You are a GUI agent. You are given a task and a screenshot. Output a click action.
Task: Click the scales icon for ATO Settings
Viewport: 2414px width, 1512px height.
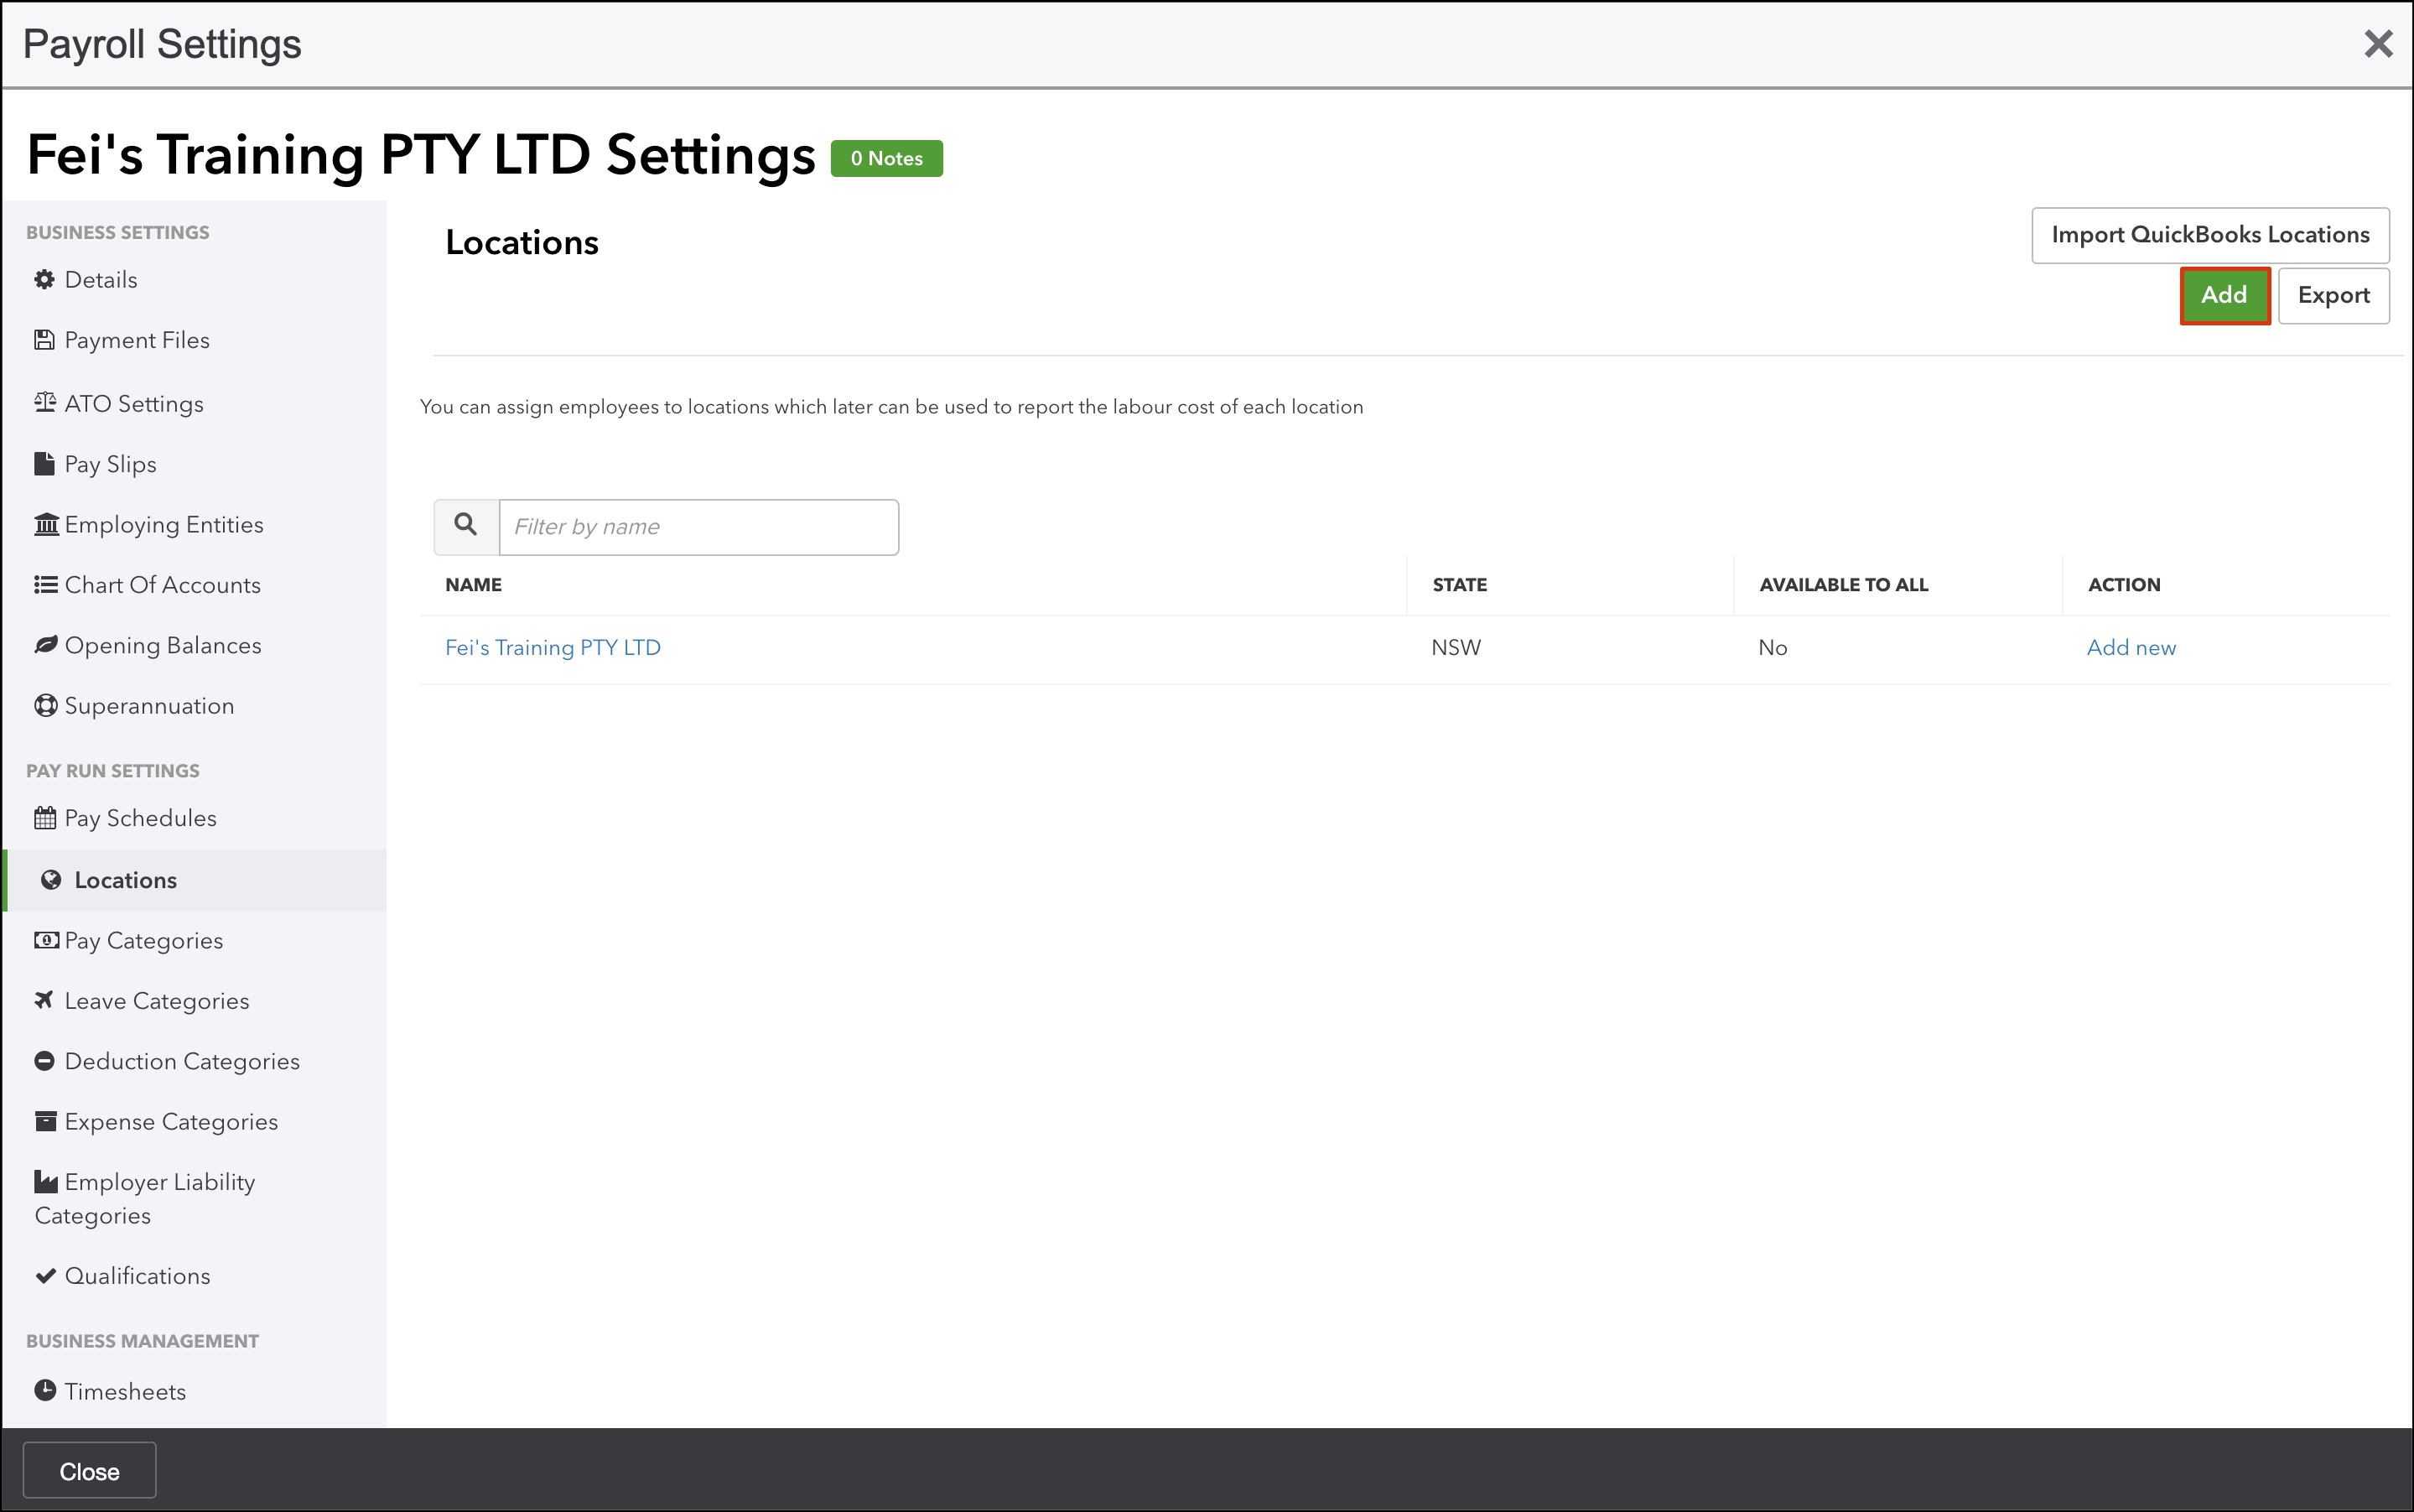pos(45,403)
